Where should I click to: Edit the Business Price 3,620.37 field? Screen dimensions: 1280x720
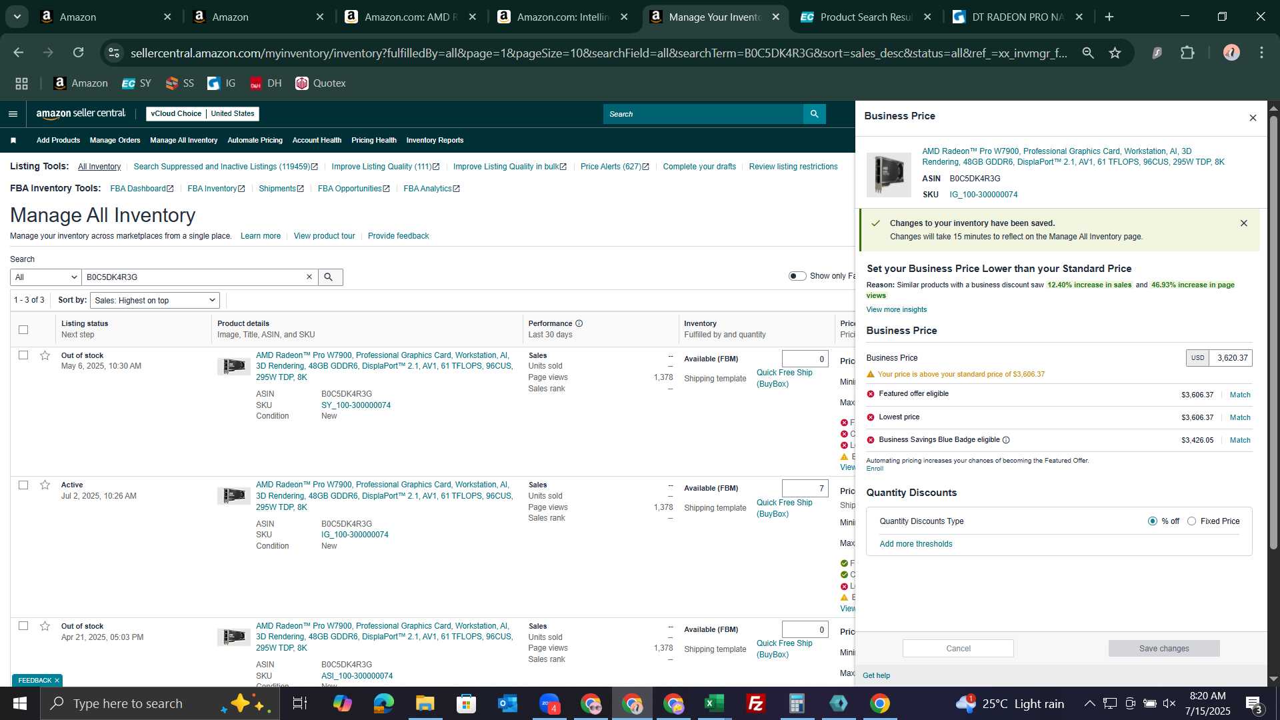point(1231,358)
